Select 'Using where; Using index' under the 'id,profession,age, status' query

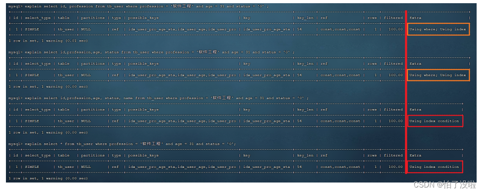click(x=438, y=75)
